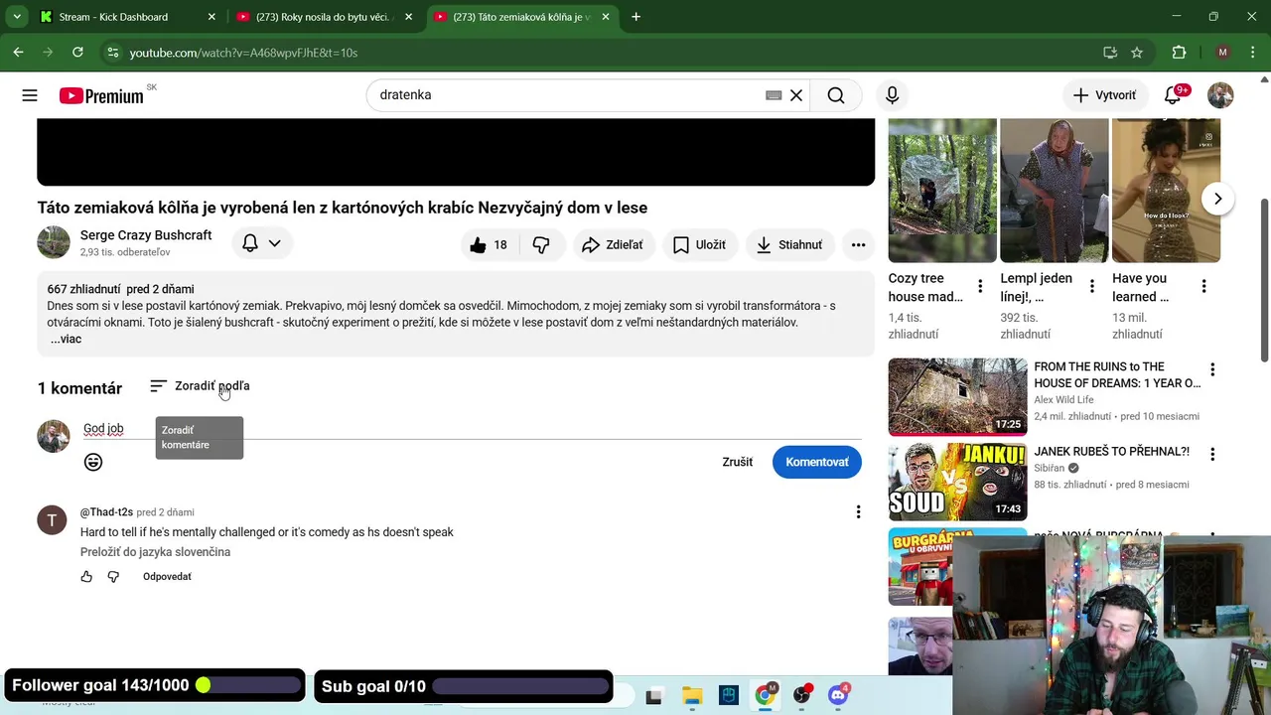Viewport: 1271px width, 715px height.
Task: Clear the search box text with X
Action: click(x=796, y=95)
